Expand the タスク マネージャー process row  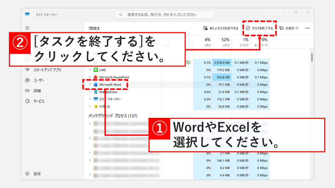[90, 99]
